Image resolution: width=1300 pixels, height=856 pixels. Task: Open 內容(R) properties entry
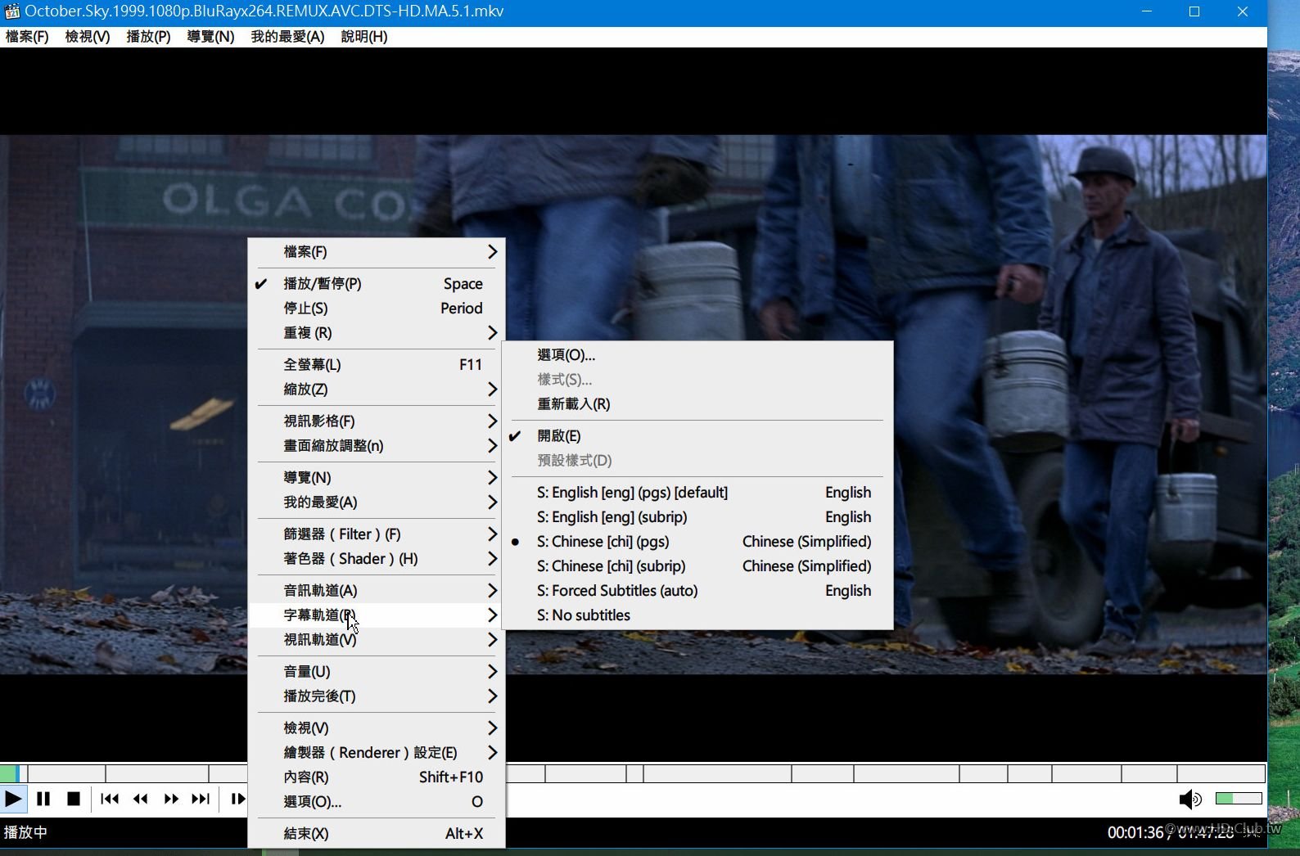tap(377, 777)
